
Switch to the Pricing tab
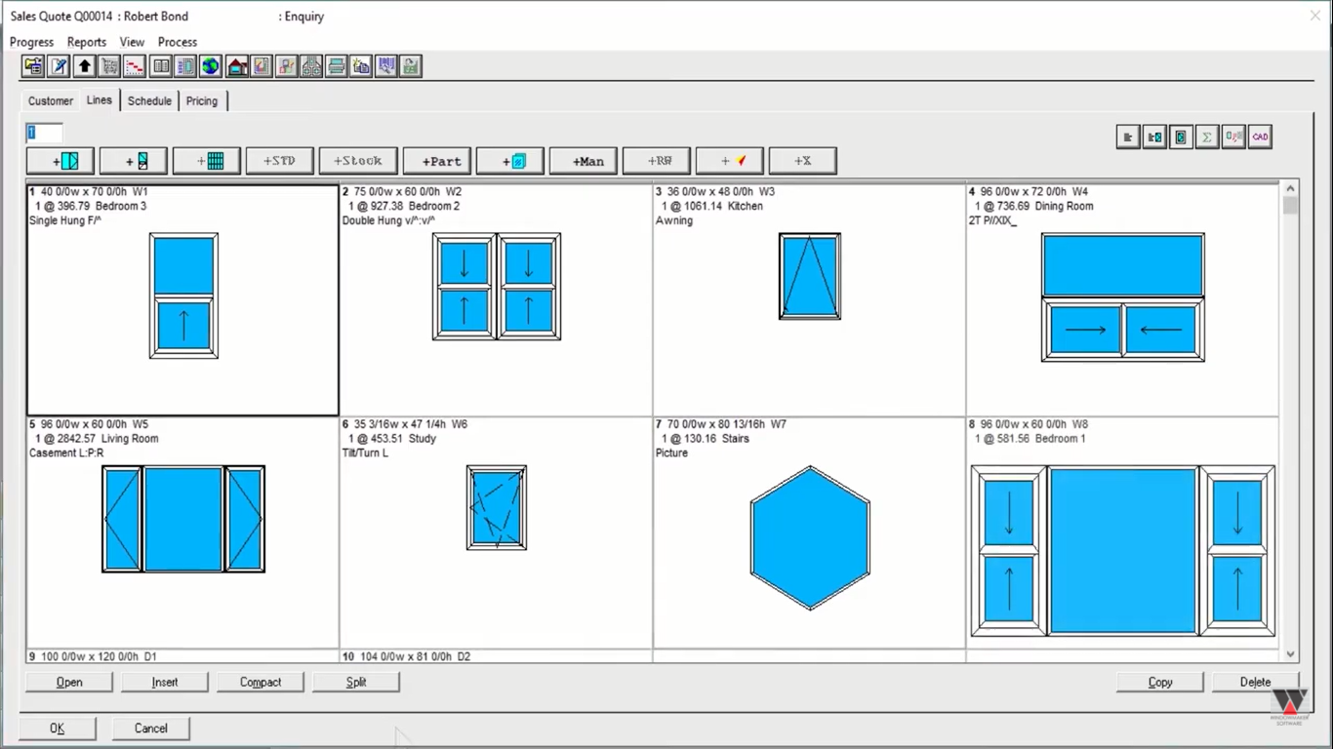pos(202,100)
